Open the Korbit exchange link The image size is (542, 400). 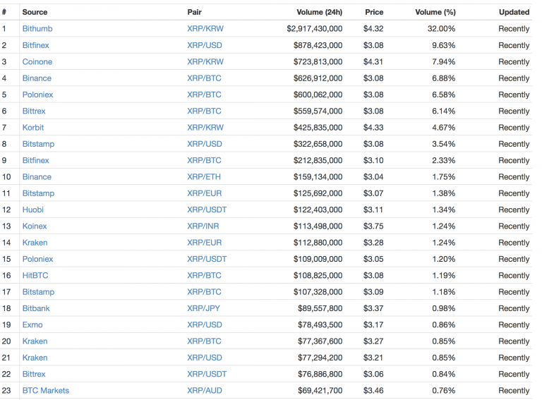[x=33, y=128]
